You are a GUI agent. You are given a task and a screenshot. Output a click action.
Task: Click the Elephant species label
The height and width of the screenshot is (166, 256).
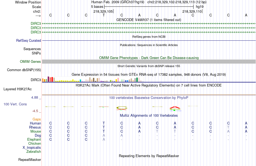coord(34,139)
